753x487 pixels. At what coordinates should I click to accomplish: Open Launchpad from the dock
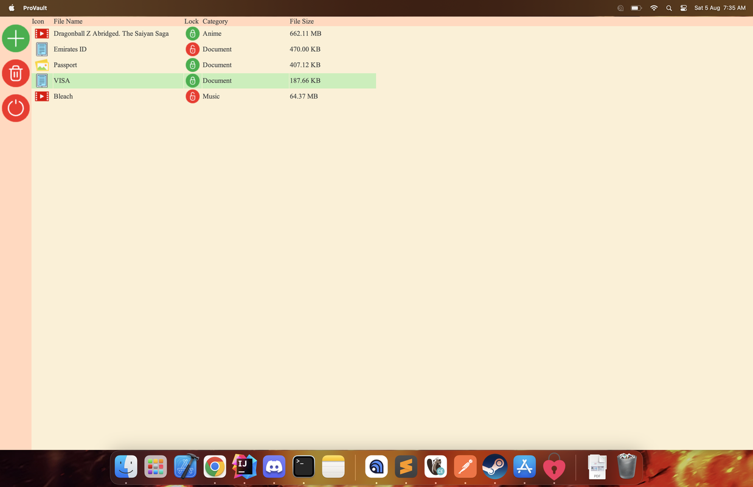pyautogui.click(x=156, y=467)
